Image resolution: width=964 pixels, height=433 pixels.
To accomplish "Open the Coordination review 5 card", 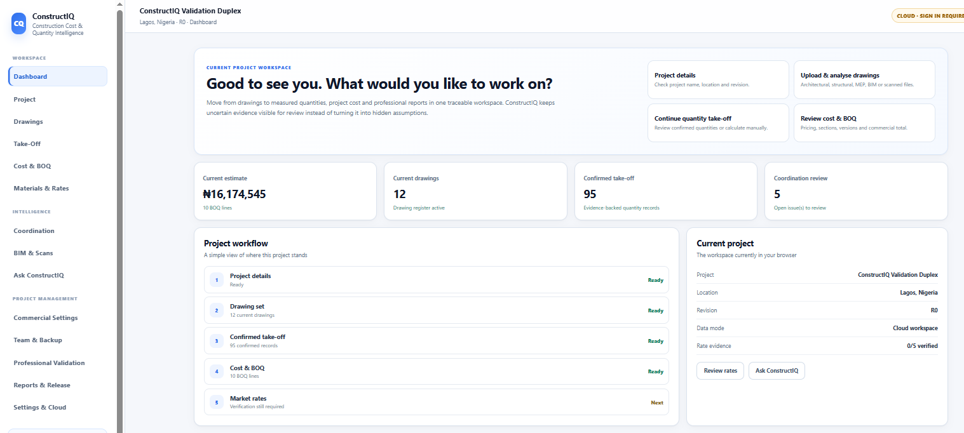I will coord(856,191).
